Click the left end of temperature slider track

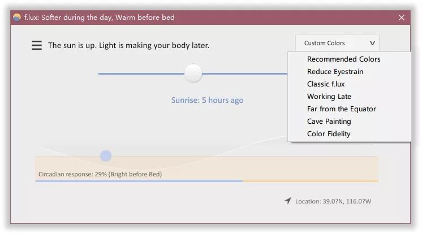[x=101, y=73]
